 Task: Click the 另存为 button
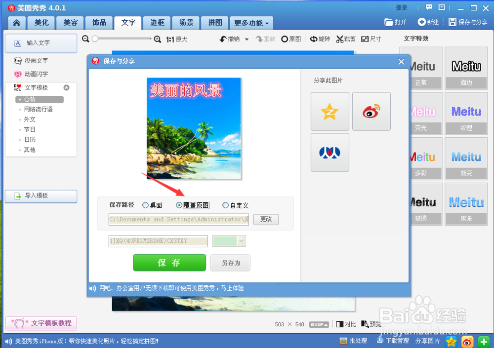pos(230,263)
